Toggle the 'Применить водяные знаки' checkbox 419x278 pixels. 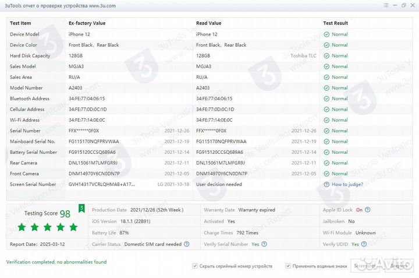[288, 266]
